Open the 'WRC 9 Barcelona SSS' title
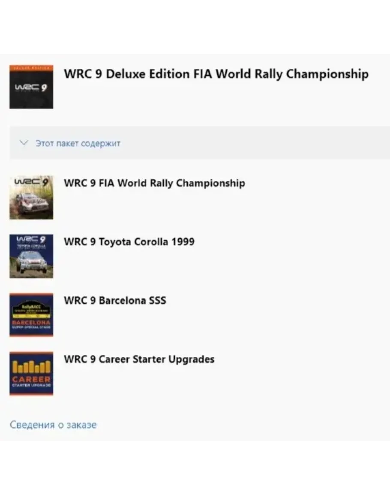 (115, 300)
